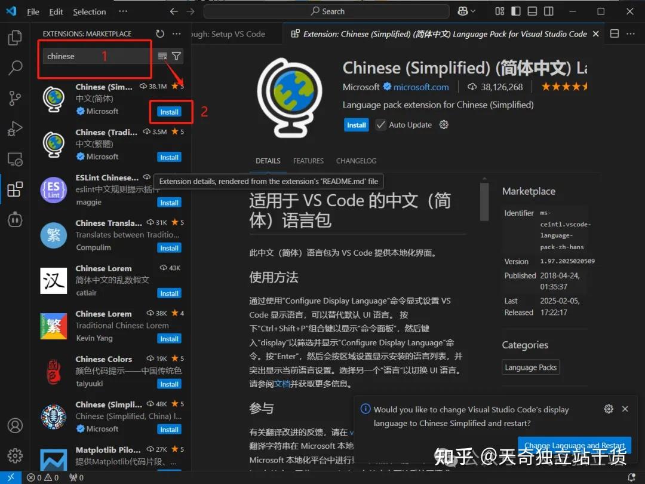Switch to the CHANGELOG tab
Screen dimensions: 645x484
click(x=356, y=161)
